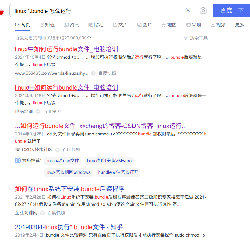Select suggestion bundle文件怎么打开

[118, 172]
